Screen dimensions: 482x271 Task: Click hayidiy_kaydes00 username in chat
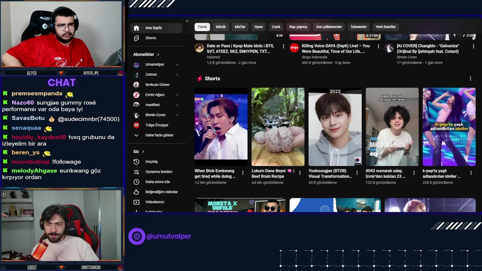tap(39, 137)
